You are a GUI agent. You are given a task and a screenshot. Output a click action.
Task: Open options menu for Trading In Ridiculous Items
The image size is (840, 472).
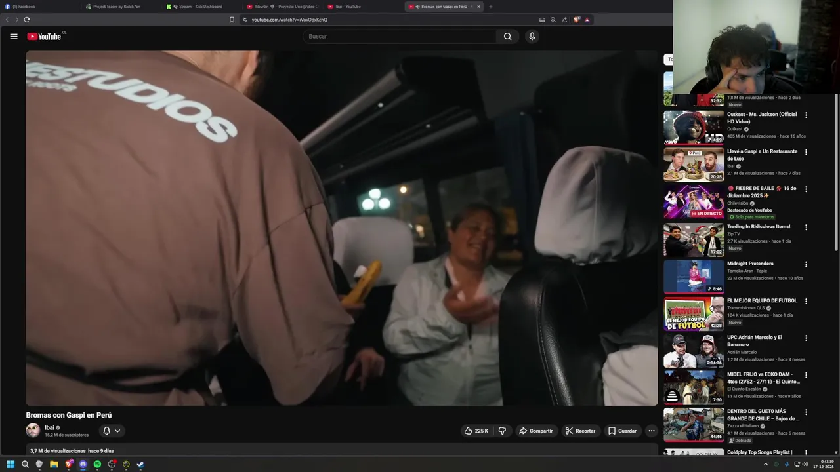(x=806, y=227)
